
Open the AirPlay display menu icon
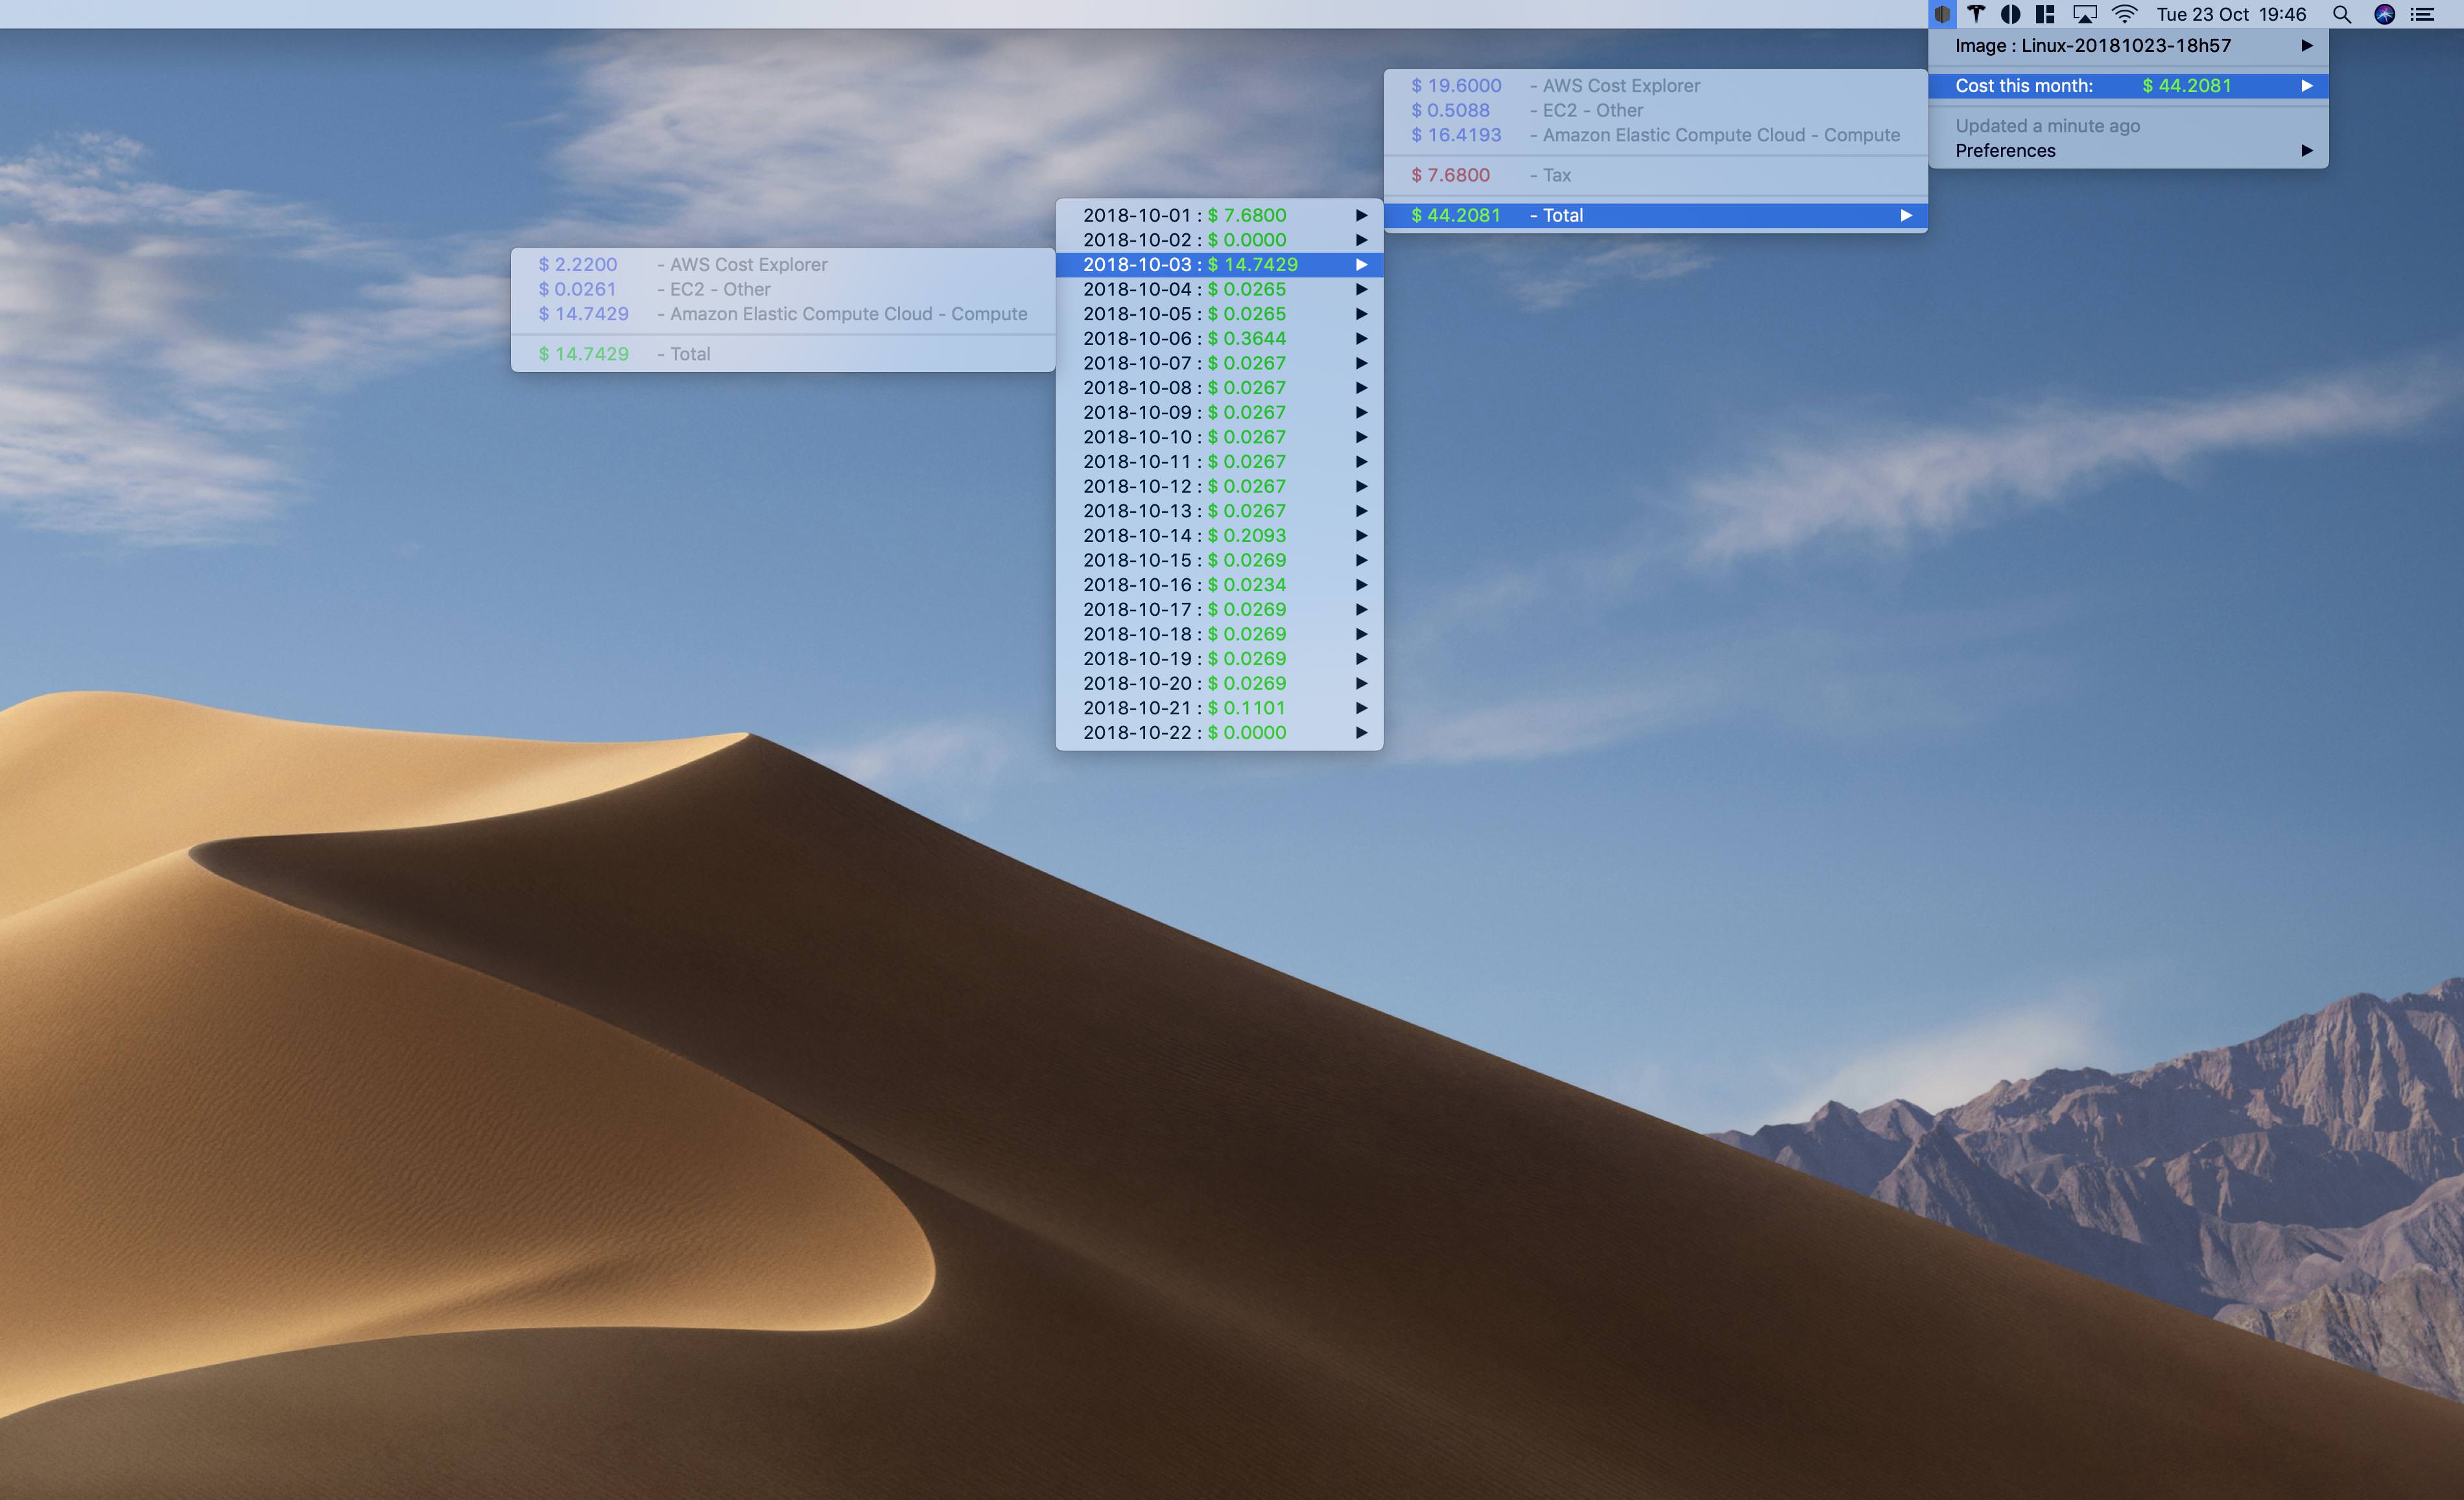point(2085,14)
